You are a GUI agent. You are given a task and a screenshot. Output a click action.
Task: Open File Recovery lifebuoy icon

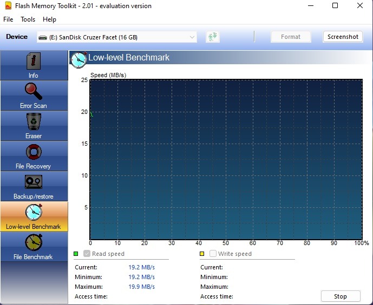34,152
